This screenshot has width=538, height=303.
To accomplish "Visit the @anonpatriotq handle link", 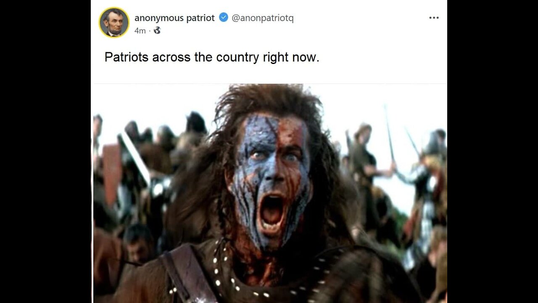I will coord(263,18).
